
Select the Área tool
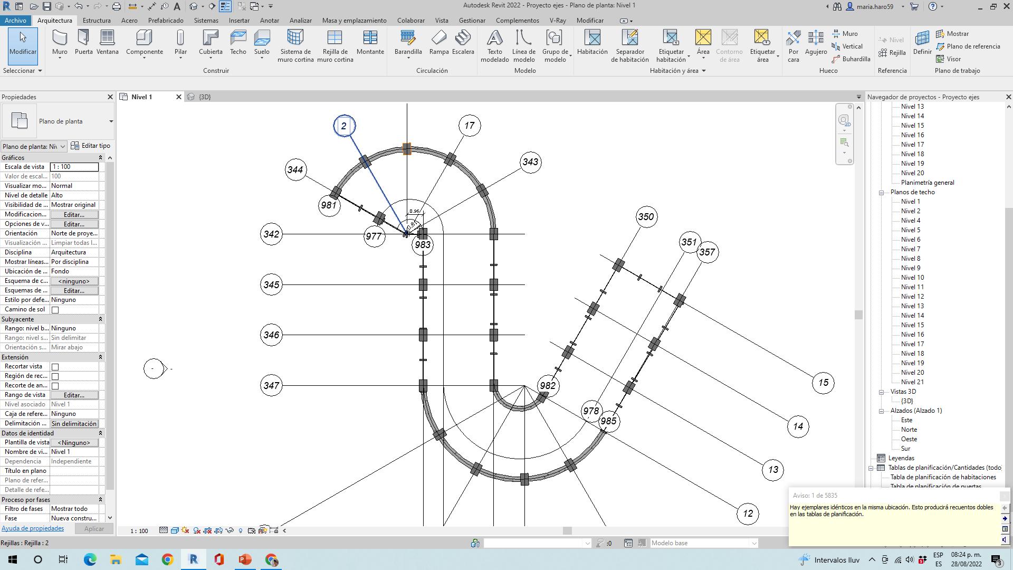click(703, 43)
